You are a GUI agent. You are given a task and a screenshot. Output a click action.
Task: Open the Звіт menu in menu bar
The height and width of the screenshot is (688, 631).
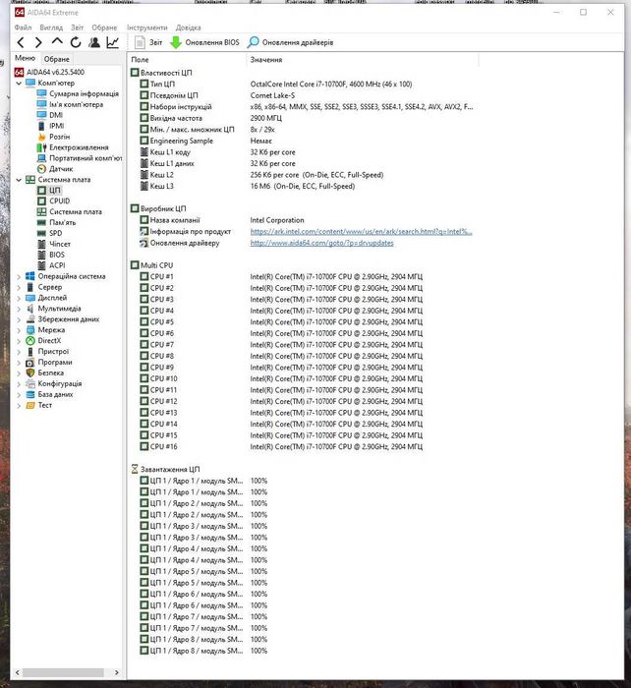78,28
